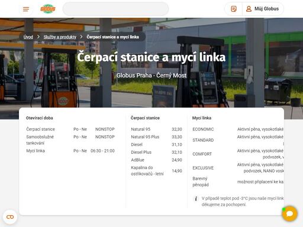This screenshot has width=303, height=227.
Task: Click the Diesel price 31,10
Action: [x=177, y=145]
